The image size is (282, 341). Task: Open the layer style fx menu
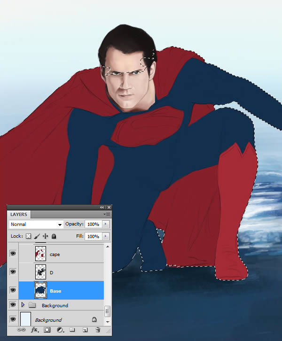tap(35, 330)
